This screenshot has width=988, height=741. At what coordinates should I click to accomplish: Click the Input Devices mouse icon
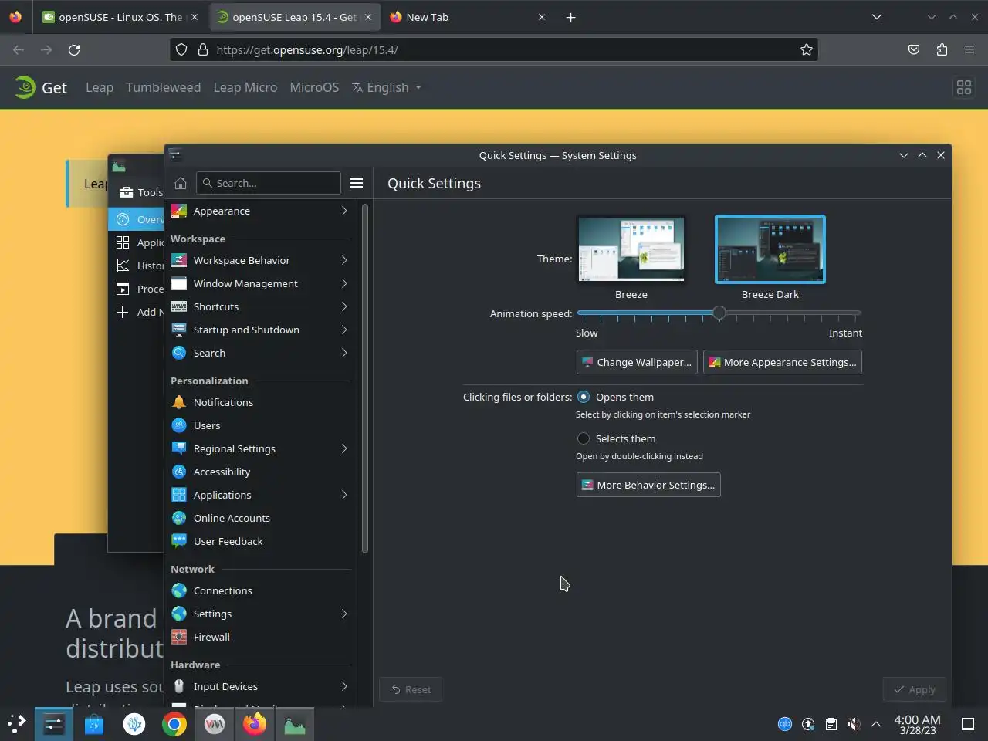179,686
